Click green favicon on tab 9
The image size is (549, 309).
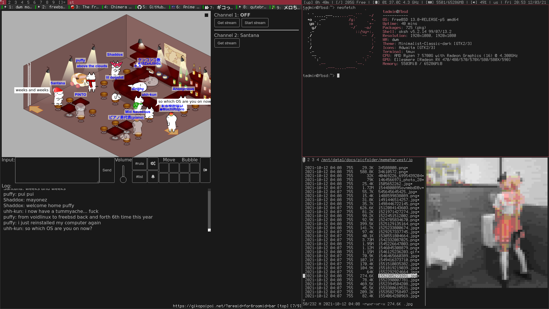274,7
